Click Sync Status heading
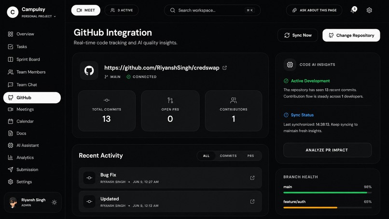Screen dimensions: 389x219 302,115
